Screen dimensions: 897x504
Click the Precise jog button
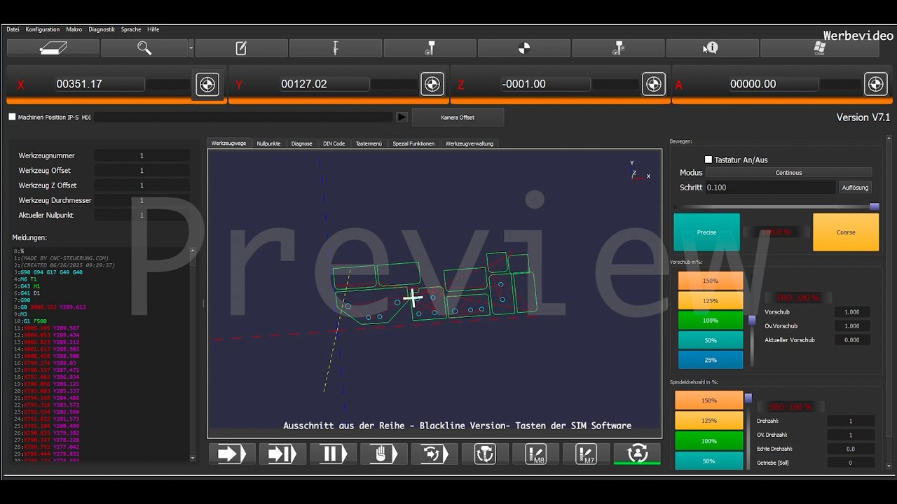coord(706,232)
